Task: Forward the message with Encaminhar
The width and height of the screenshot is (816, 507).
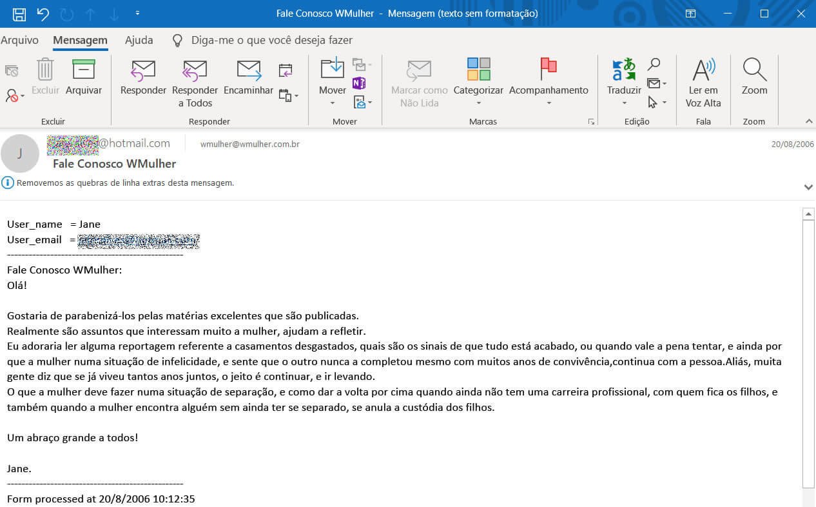Action: click(x=248, y=77)
